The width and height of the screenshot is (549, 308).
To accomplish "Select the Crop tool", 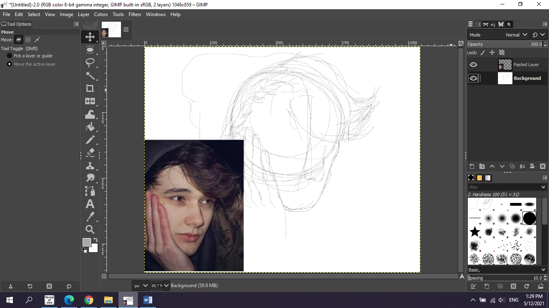I will pos(90,89).
